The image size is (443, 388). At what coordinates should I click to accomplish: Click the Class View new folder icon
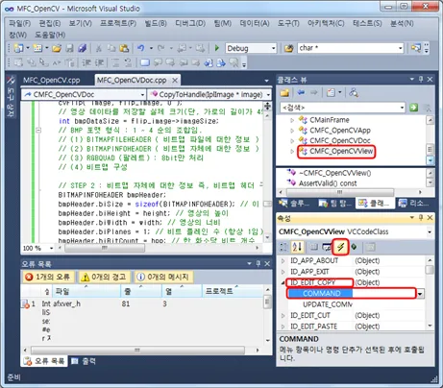pyautogui.click(x=284, y=93)
